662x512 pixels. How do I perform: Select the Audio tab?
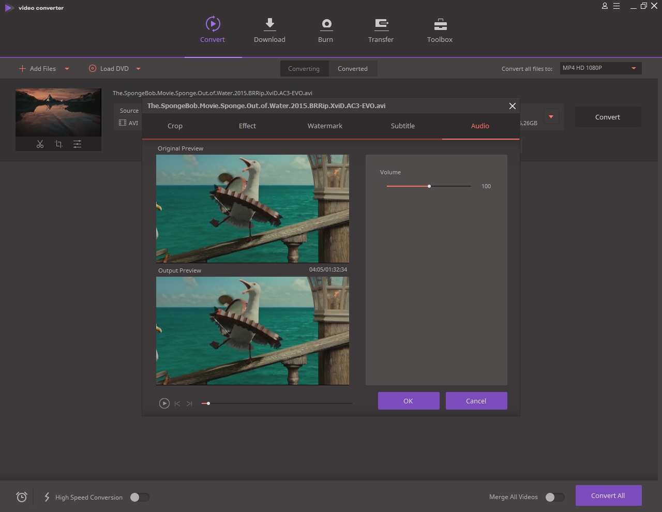pos(480,126)
